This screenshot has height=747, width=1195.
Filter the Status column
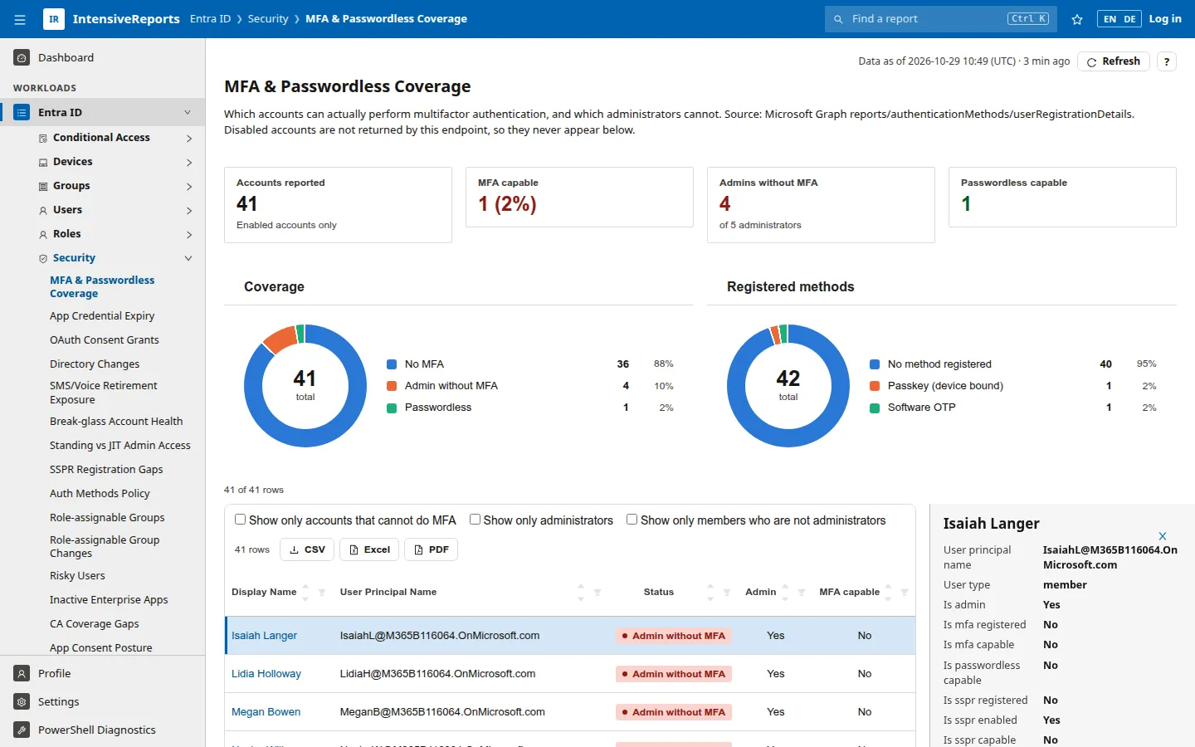tap(727, 593)
